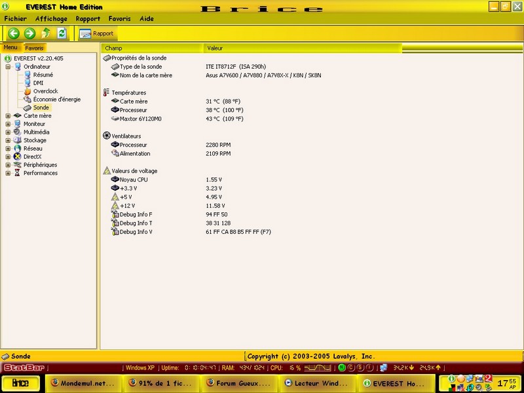524x393 pixels.
Task: Click the Valeur column header
Action: click(x=215, y=48)
